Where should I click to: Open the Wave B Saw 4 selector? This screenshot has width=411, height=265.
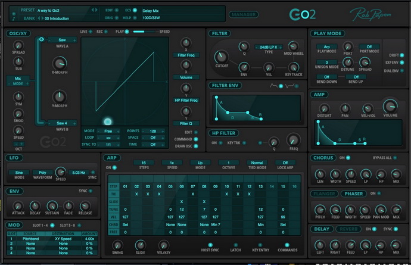pos(62,123)
